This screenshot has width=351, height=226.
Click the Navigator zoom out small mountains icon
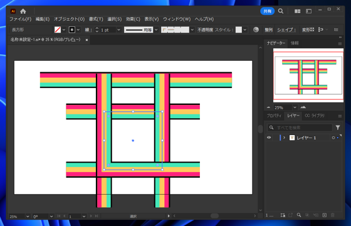[x=268, y=107]
